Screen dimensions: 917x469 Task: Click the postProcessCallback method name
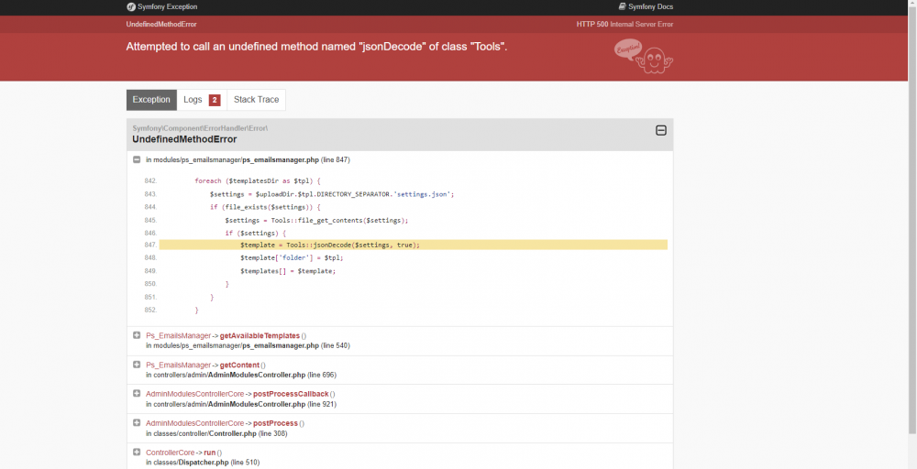pyautogui.click(x=291, y=394)
